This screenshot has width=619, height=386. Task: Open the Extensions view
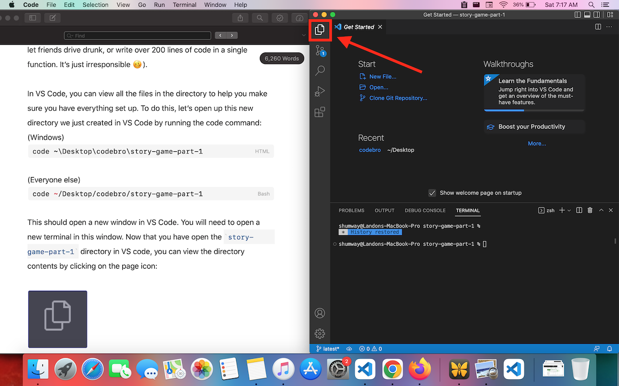[320, 112]
